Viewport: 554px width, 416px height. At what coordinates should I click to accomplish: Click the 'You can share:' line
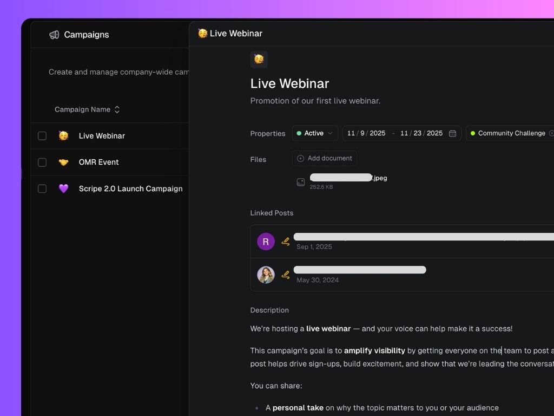click(276, 386)
